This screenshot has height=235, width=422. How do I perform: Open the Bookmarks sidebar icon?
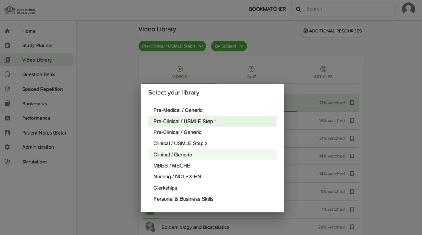pyautogui.click(x=7, y=104)
